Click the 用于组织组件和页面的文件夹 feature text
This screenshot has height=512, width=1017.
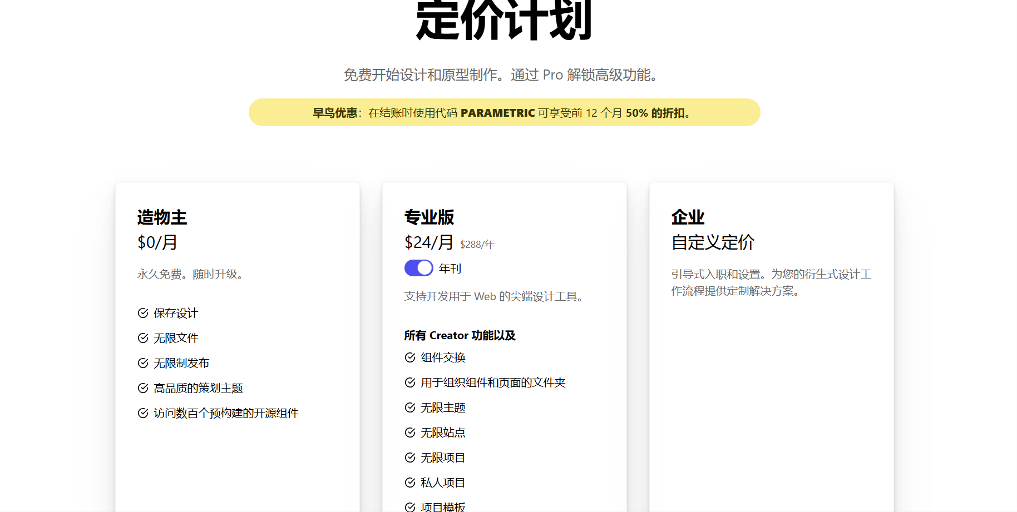pyautogui.click(x=493, y=382)
